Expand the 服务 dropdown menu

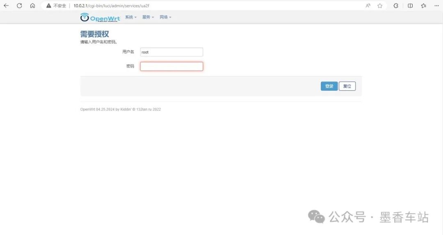click(148, 17)
